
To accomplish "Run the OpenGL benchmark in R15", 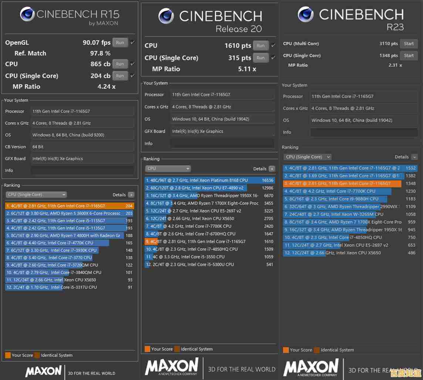I will [x=120, y=43].
